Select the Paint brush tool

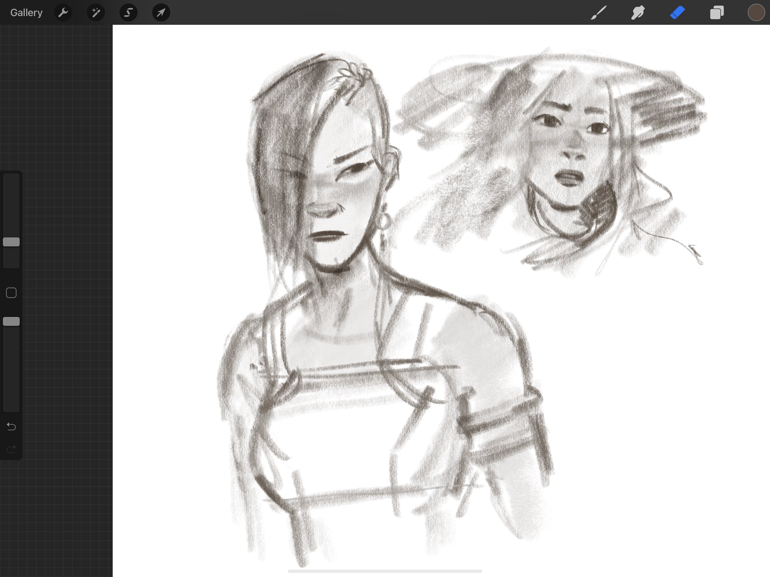599,13
